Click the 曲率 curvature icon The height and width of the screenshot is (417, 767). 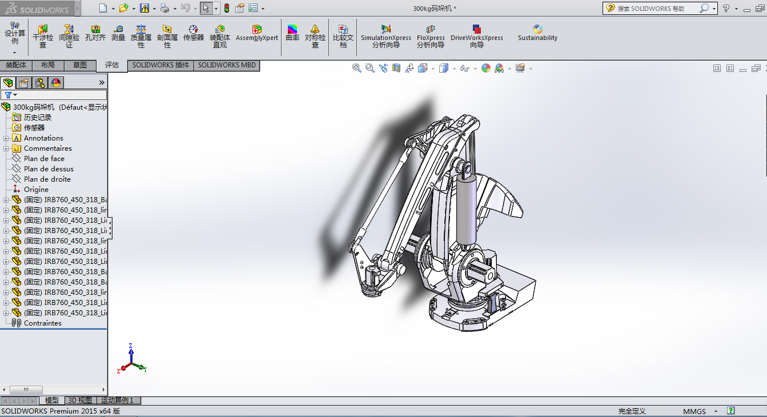click(292, 33)
